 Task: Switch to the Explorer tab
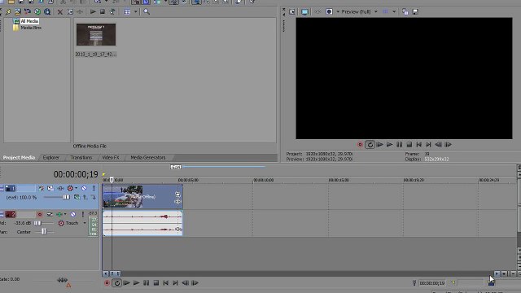(51, 157)
